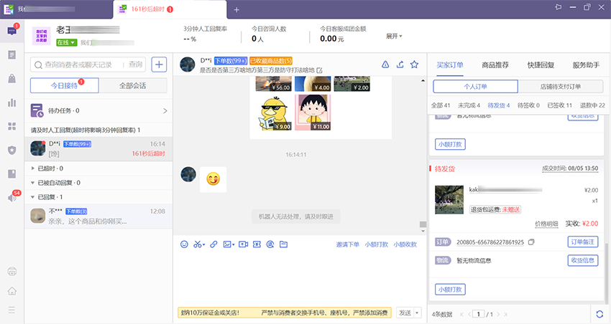Viewport: 611px width, 324px height.
Task: Click the search consumers input field
Action: click(x=83, y=65)
